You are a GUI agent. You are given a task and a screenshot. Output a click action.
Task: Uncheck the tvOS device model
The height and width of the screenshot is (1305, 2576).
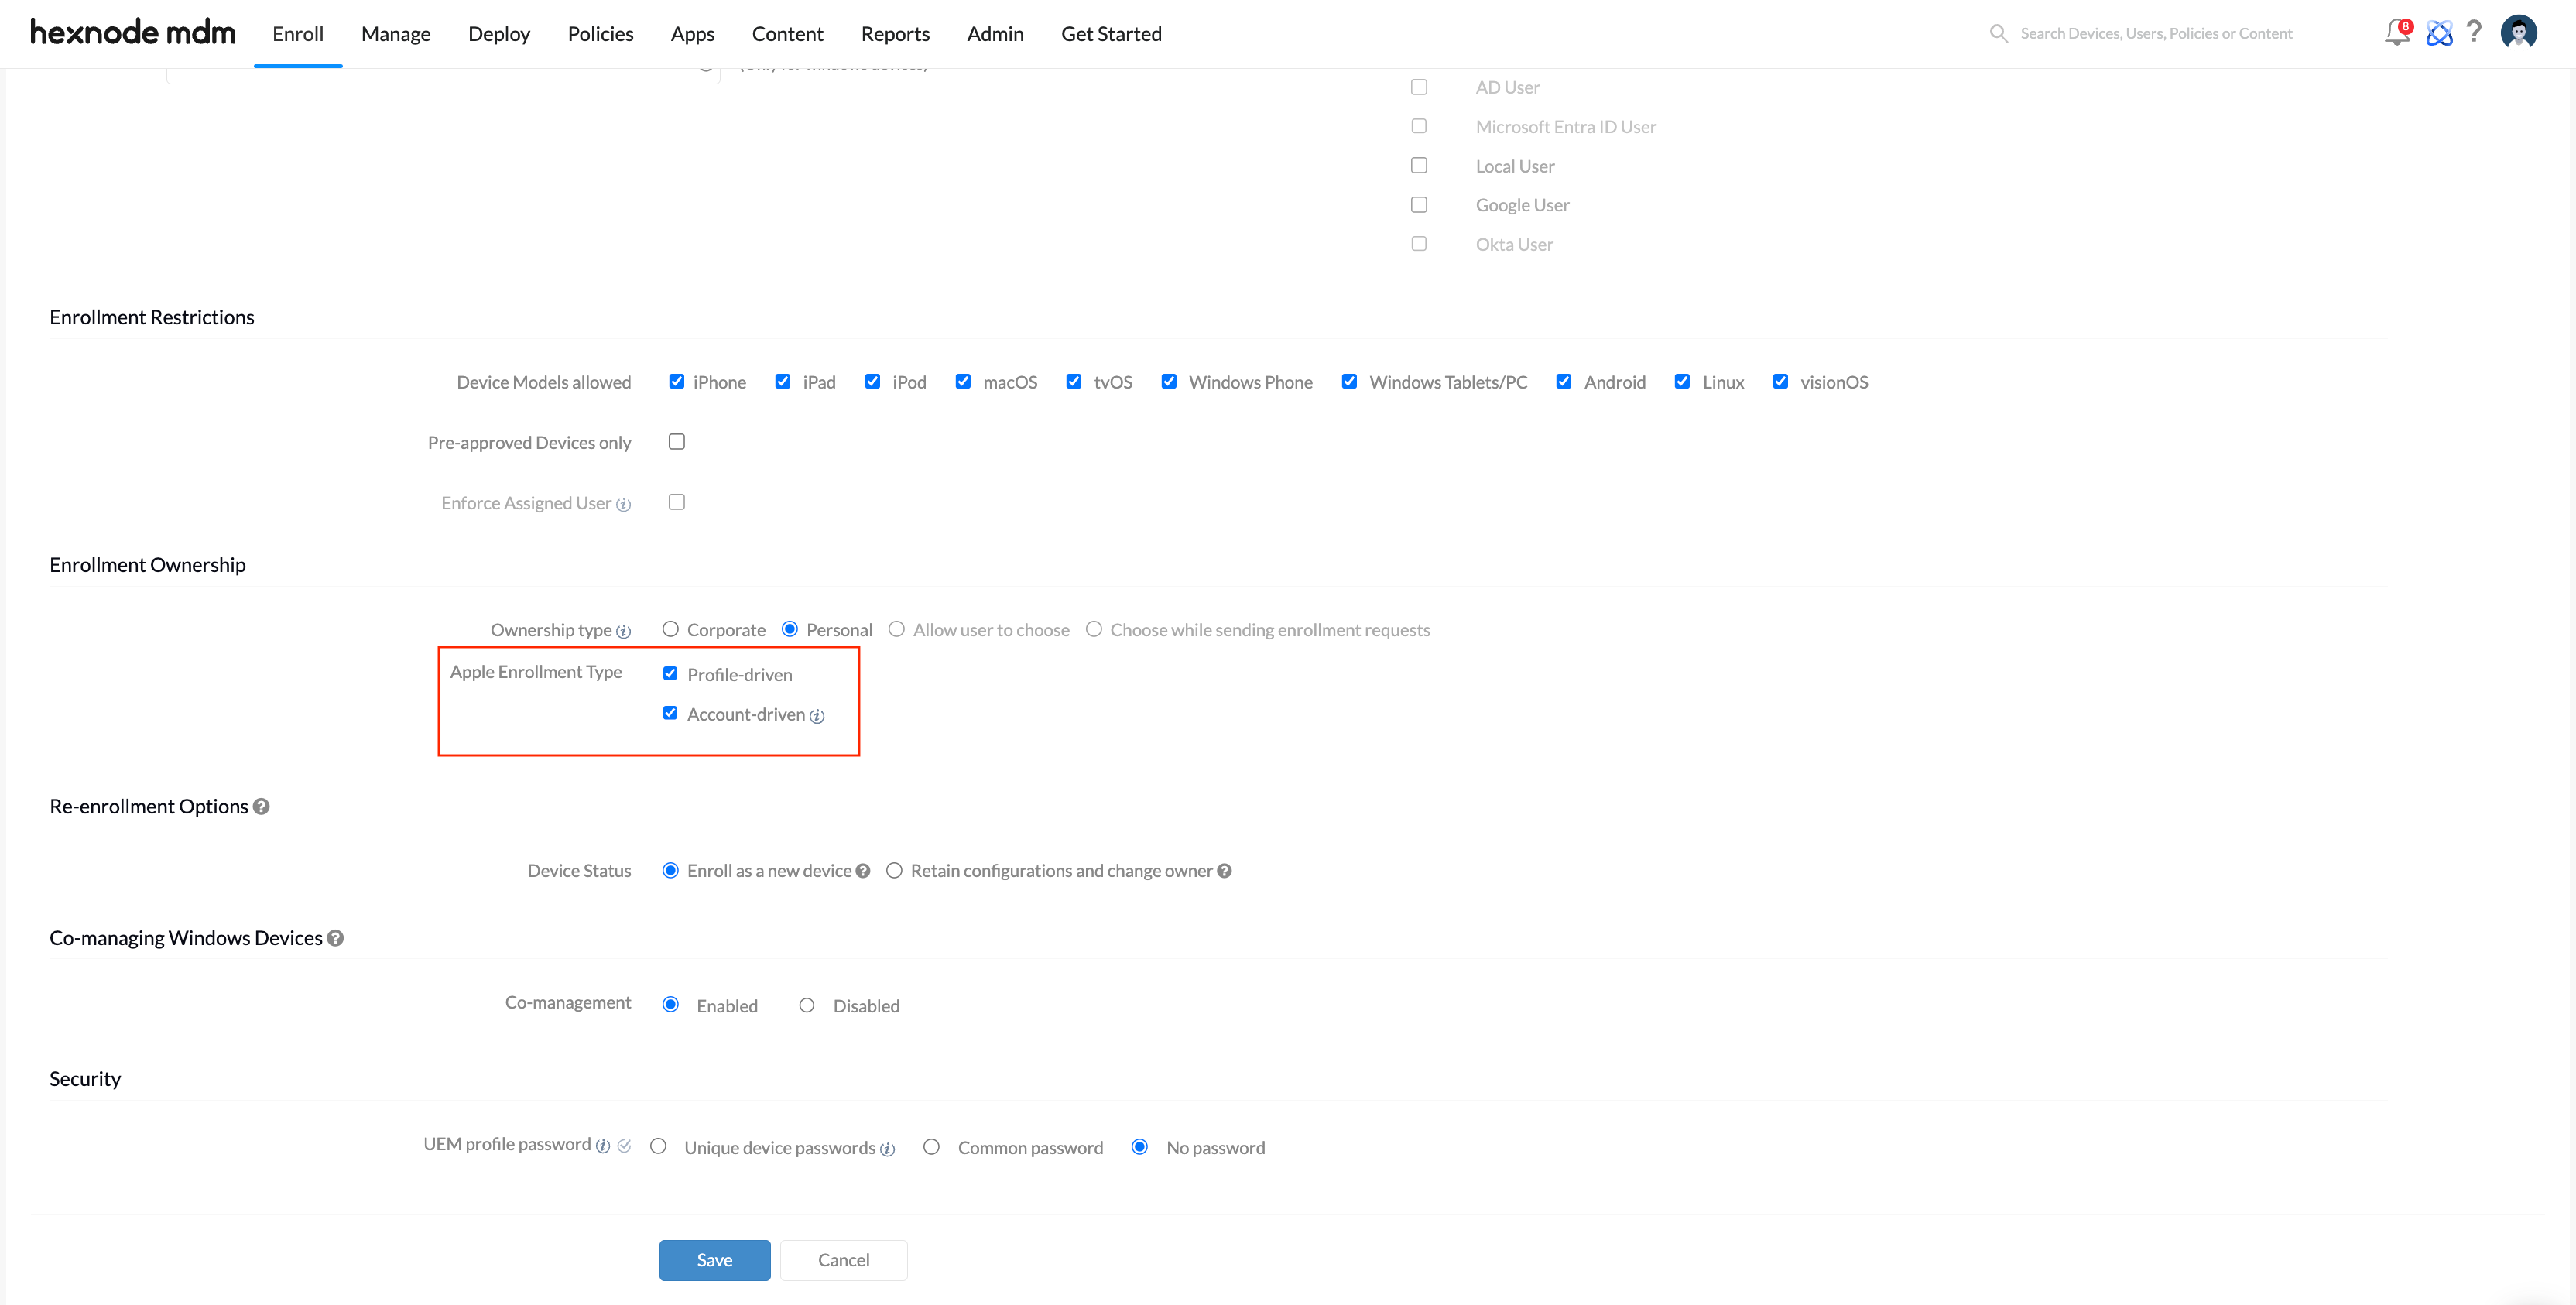(x=1074, y=381)
